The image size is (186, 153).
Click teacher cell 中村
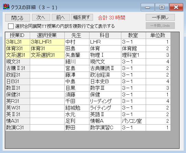coord(77,42)
